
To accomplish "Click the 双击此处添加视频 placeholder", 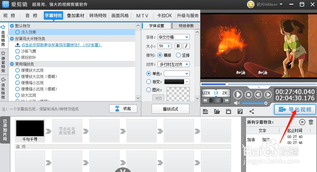I will click(67, 130).
